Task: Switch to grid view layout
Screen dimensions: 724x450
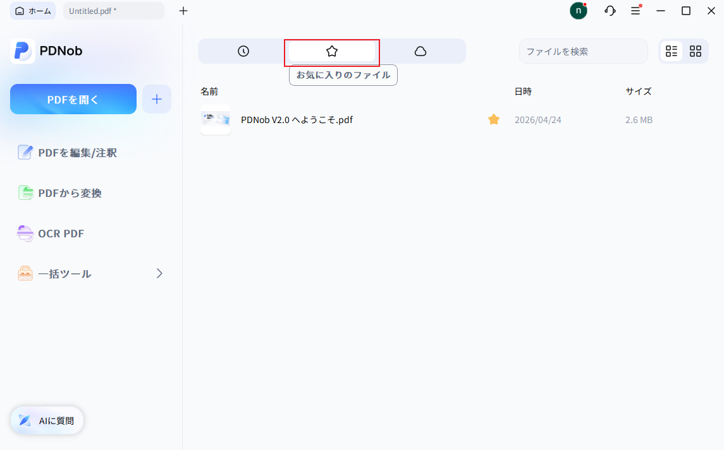Action: [x=696, y=51]
